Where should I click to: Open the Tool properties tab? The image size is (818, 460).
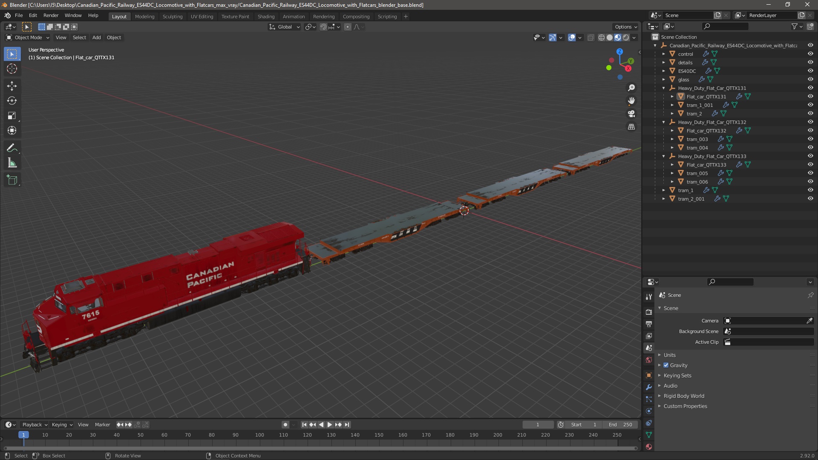649,297
